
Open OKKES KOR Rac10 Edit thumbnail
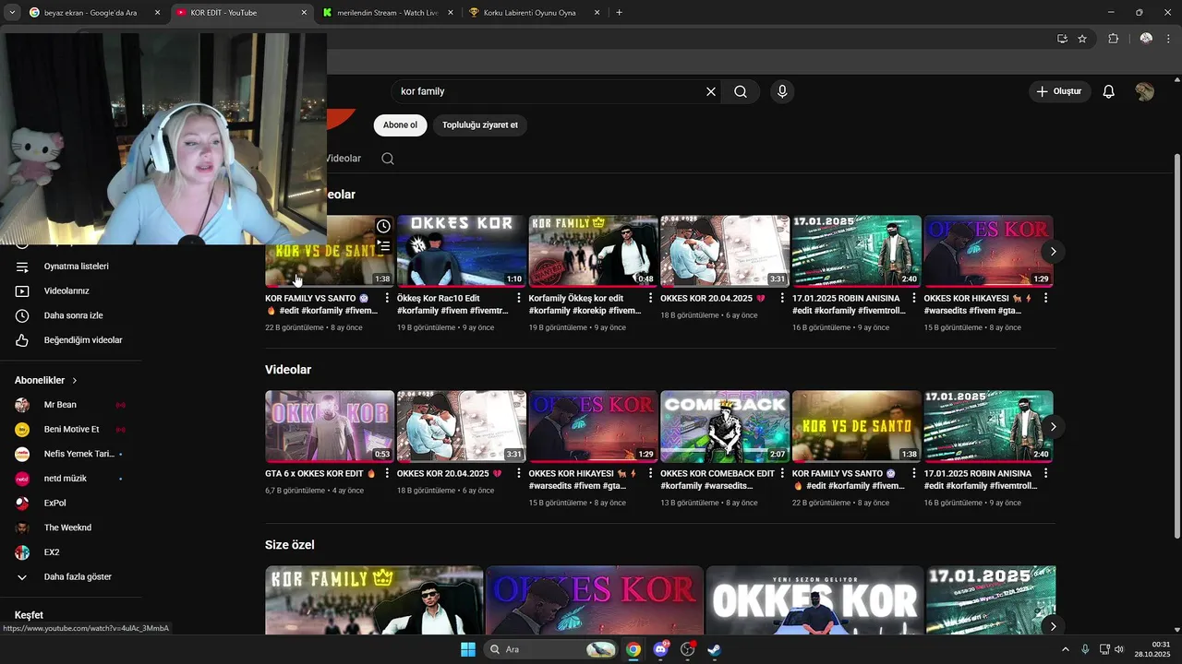click(x=462, y=251)
